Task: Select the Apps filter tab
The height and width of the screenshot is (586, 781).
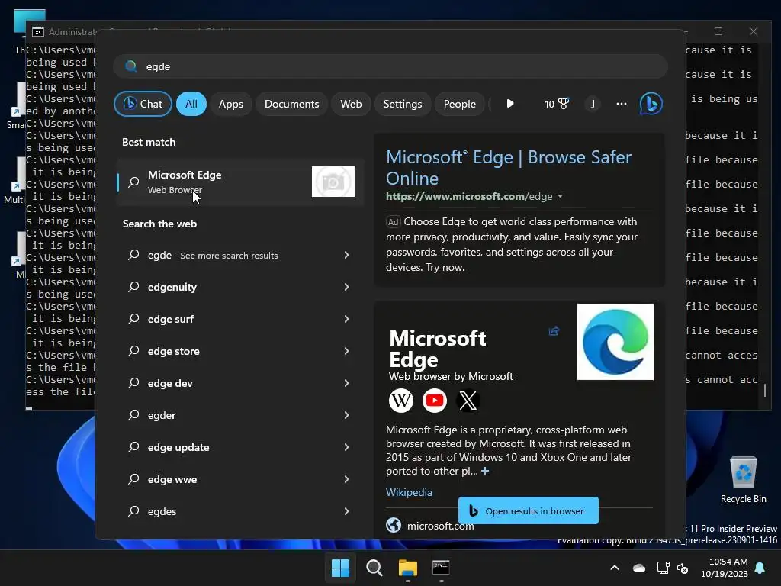Action: (230, 104)
